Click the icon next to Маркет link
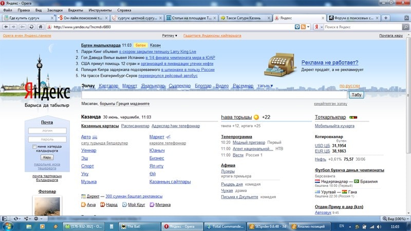 [168, 137]
